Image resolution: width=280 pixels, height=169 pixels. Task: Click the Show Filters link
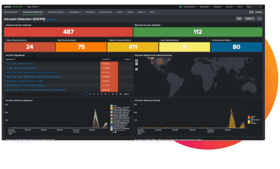(51, 19)
